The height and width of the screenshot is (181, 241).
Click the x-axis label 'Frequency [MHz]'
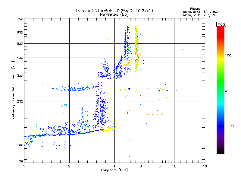click(x=114, y=170)
